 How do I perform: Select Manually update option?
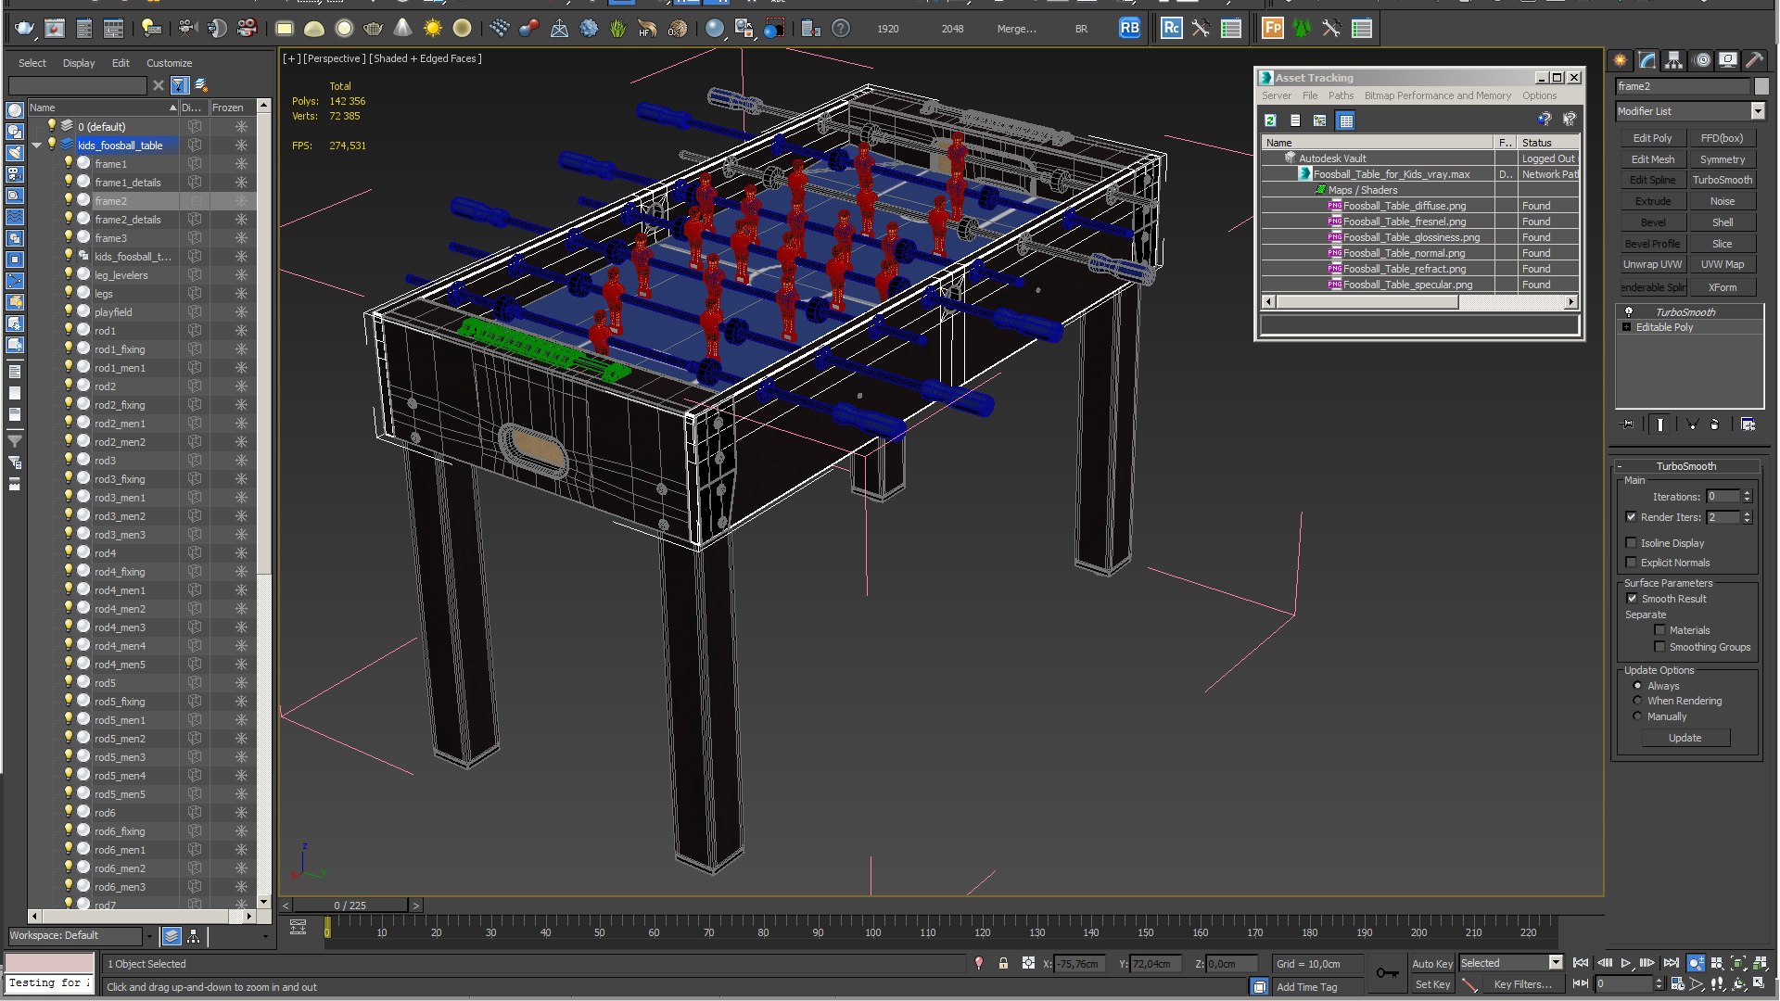click(1637, 716)
